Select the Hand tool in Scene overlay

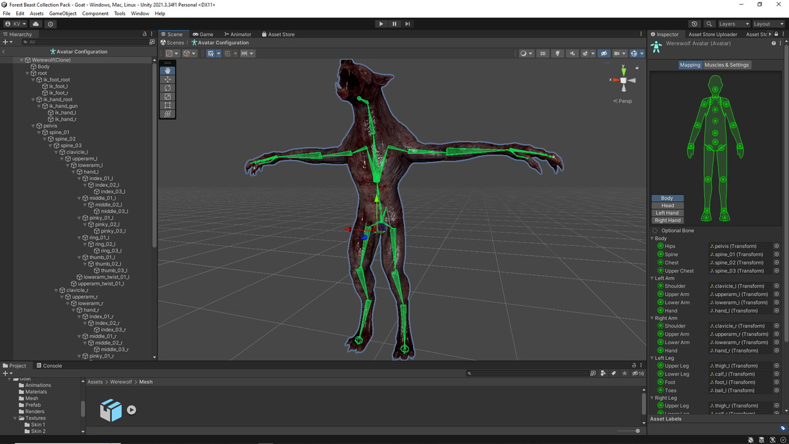[168, 70]
